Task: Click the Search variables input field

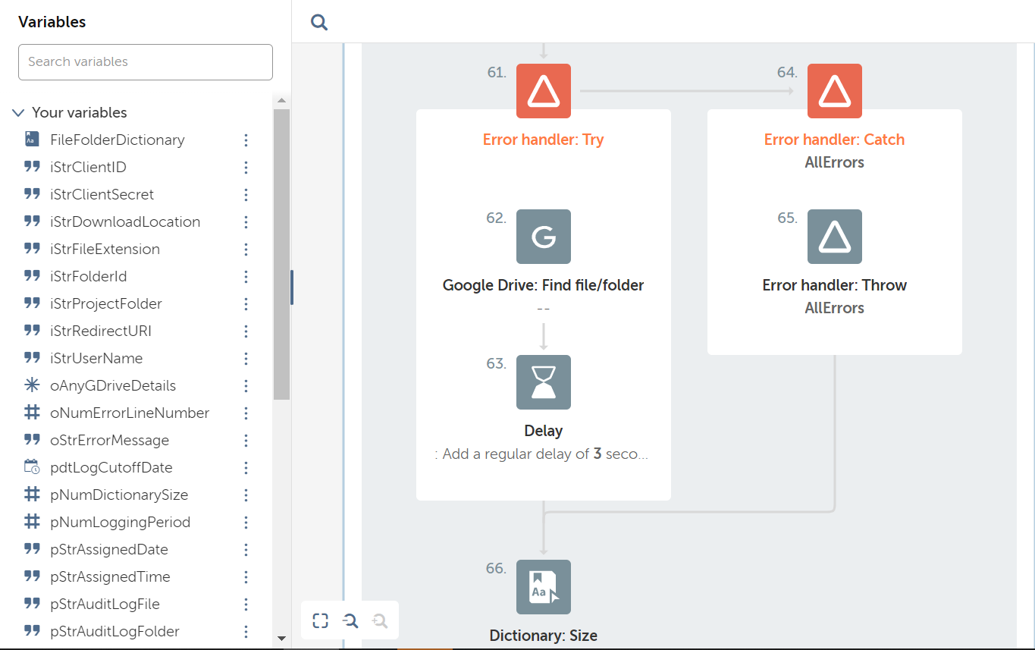Action: click(145, 62)
